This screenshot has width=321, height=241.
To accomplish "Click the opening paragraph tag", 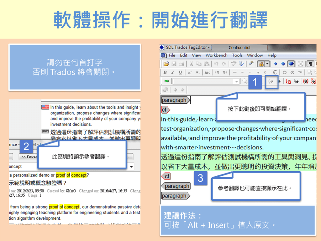I will (x=175, y=100).
